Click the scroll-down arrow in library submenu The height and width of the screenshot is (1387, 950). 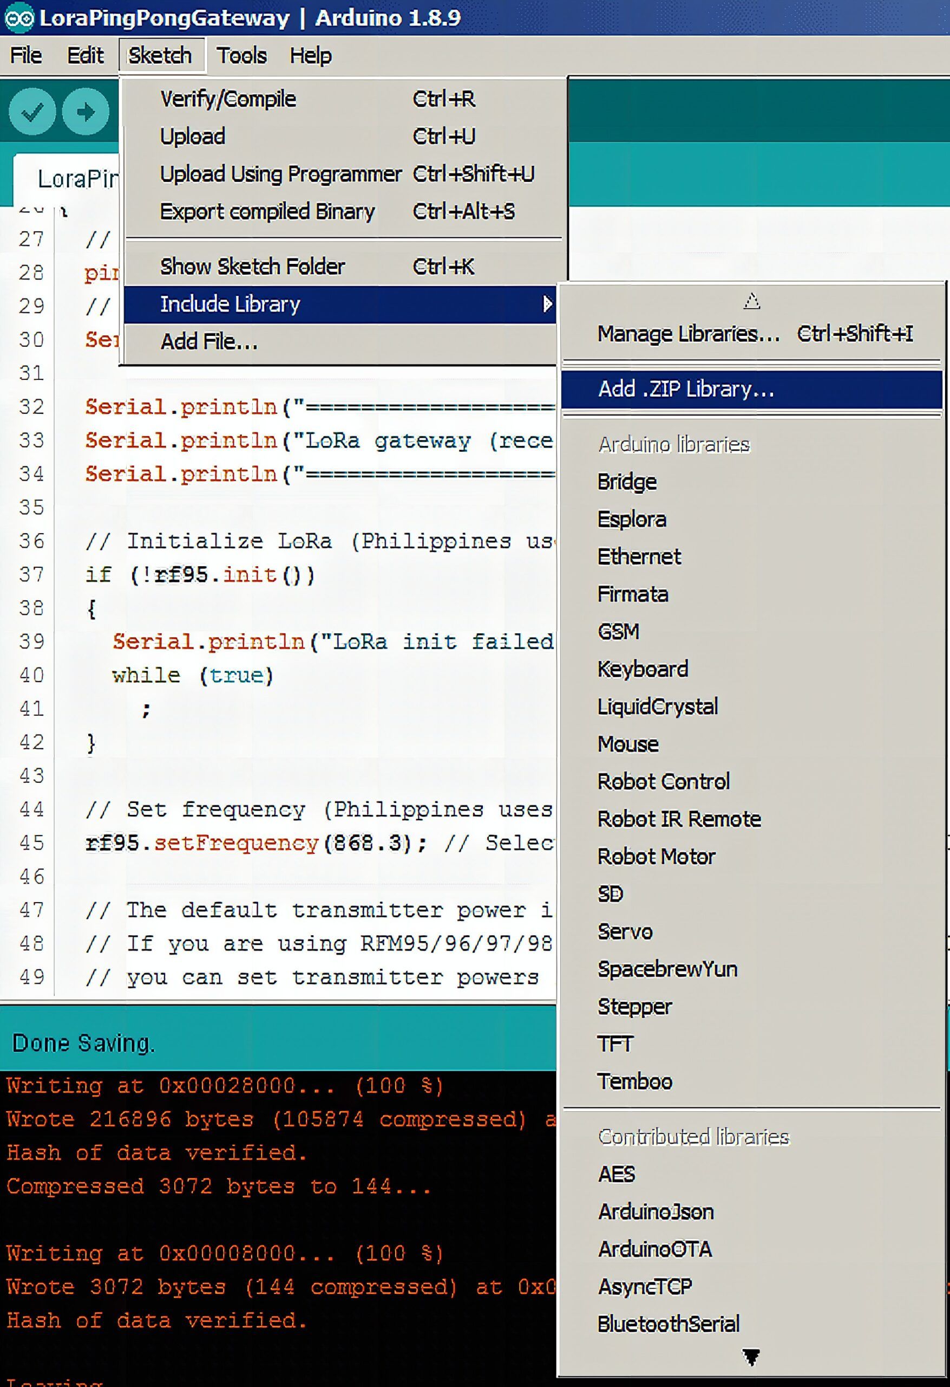(751, 1358)
